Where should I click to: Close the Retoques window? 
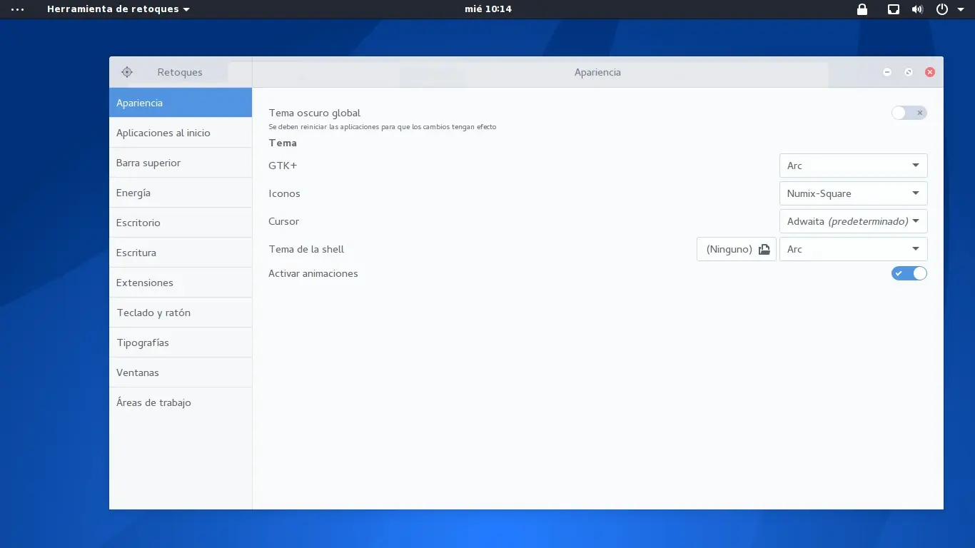(x=930, y=72)
